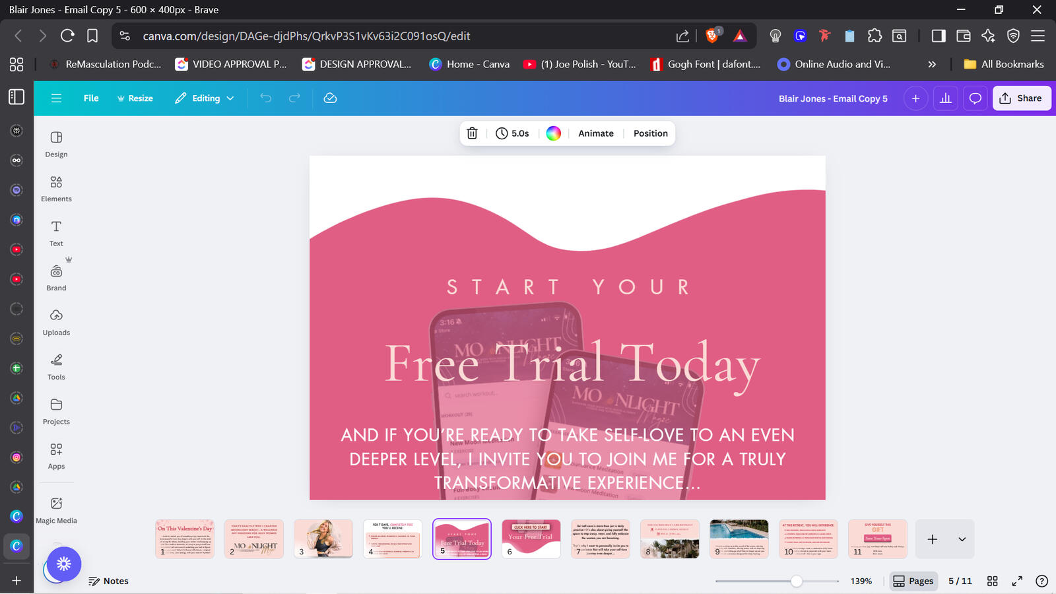Viewport: 1056px width, 594px height.
Task: Open the Notes panel
Action: 109,581
